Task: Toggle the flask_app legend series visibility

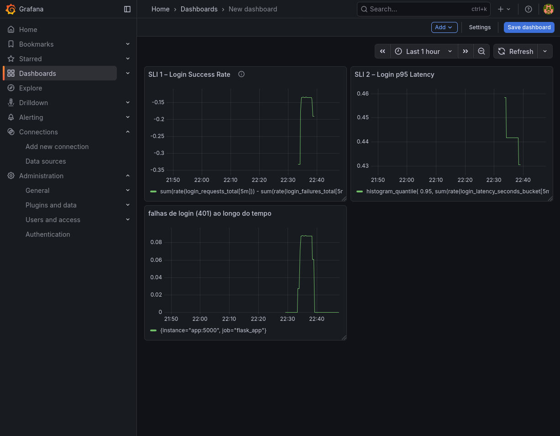Action: [213, 330]
